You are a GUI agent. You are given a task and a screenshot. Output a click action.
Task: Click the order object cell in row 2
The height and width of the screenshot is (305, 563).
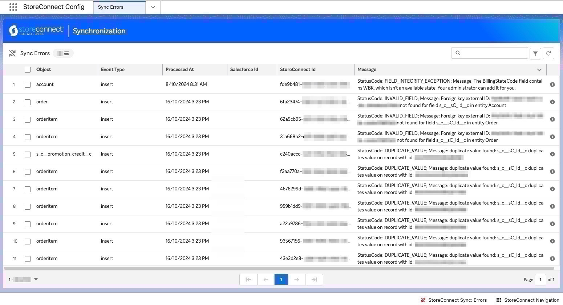[42, 102]
